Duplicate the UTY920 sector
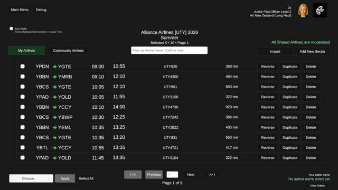The image size is (338, 190). click(290, 66)
